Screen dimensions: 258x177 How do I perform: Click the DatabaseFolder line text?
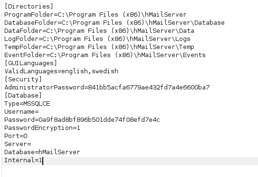coord(115,22)
